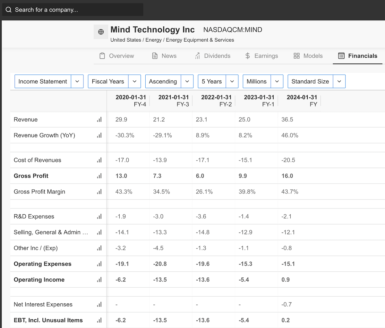Open the 5 Years range dropdown
This screenshot has width=385, height=328.
point(218,81)
